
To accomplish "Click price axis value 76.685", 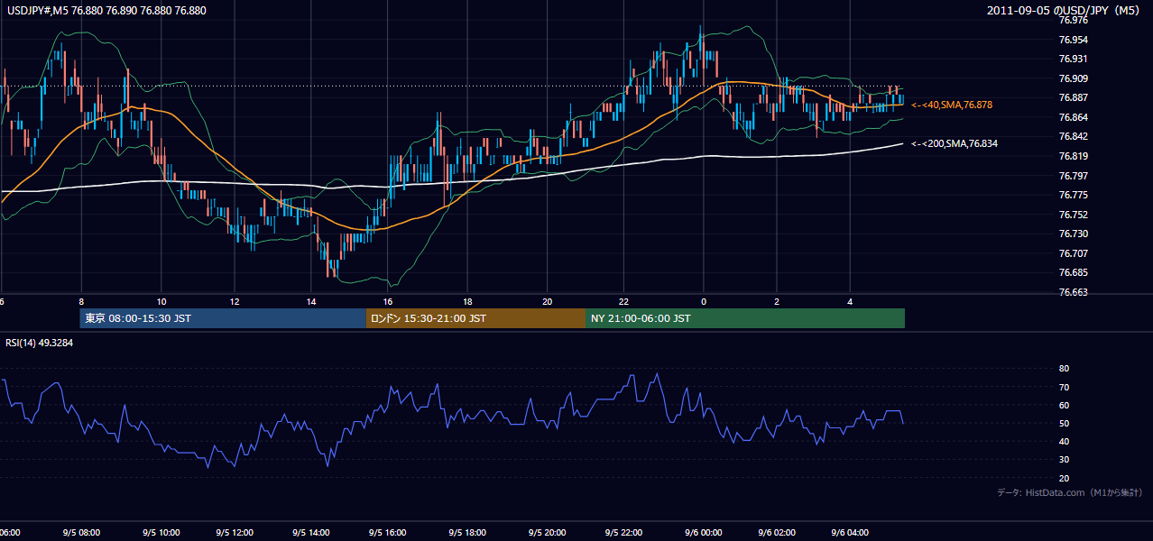I will (1073, 272).
